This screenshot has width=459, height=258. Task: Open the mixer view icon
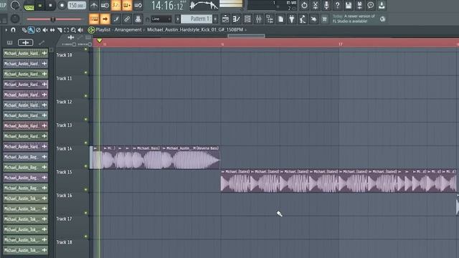click(258, 19)
